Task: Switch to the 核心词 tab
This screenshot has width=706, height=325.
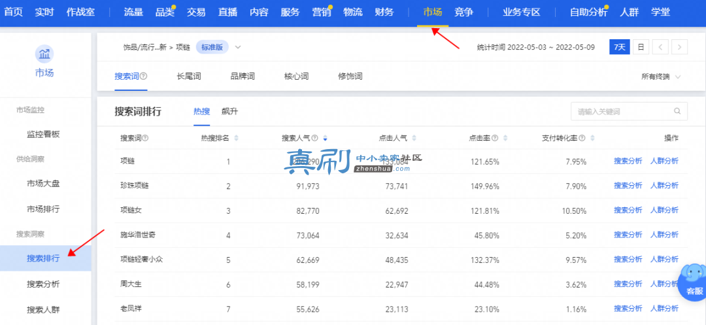Action: click(296, 77)
